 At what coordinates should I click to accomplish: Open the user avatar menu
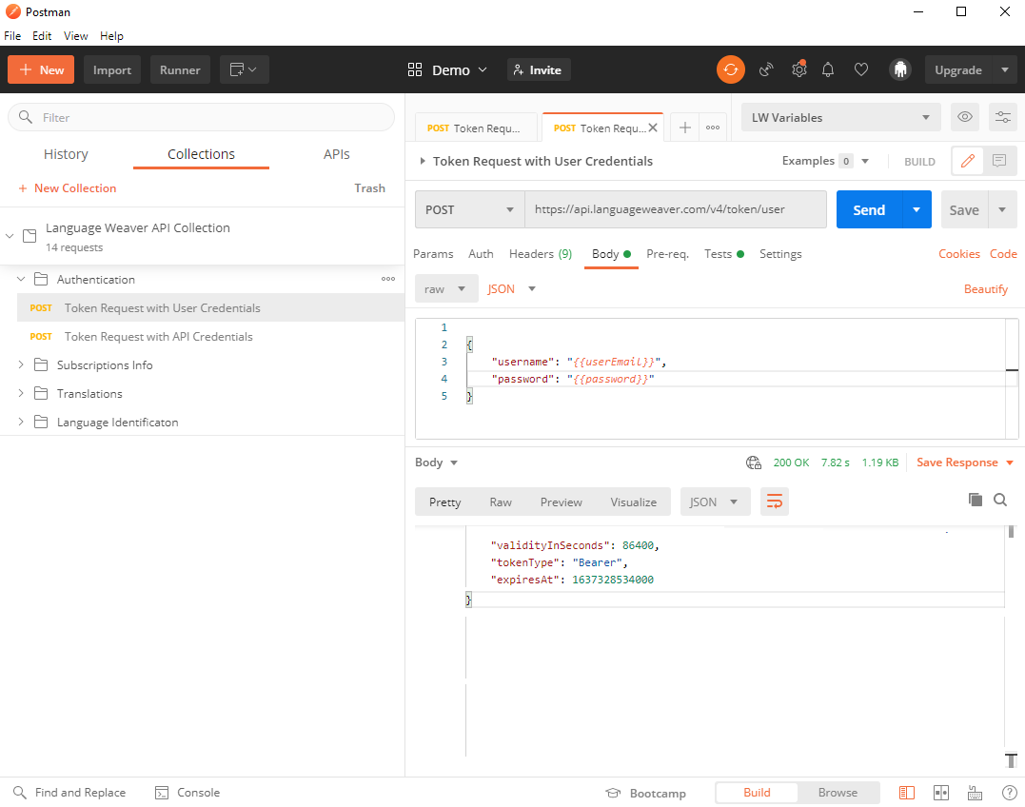coord(900,69)
